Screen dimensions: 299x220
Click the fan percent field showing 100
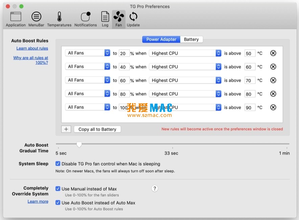pyautogui.click(x=124, y=107)
